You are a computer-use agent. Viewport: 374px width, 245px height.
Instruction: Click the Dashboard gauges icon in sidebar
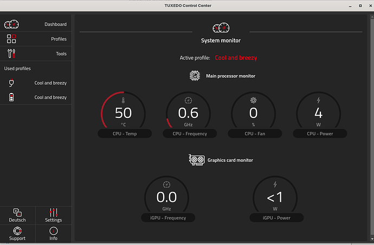pos(11,24)
